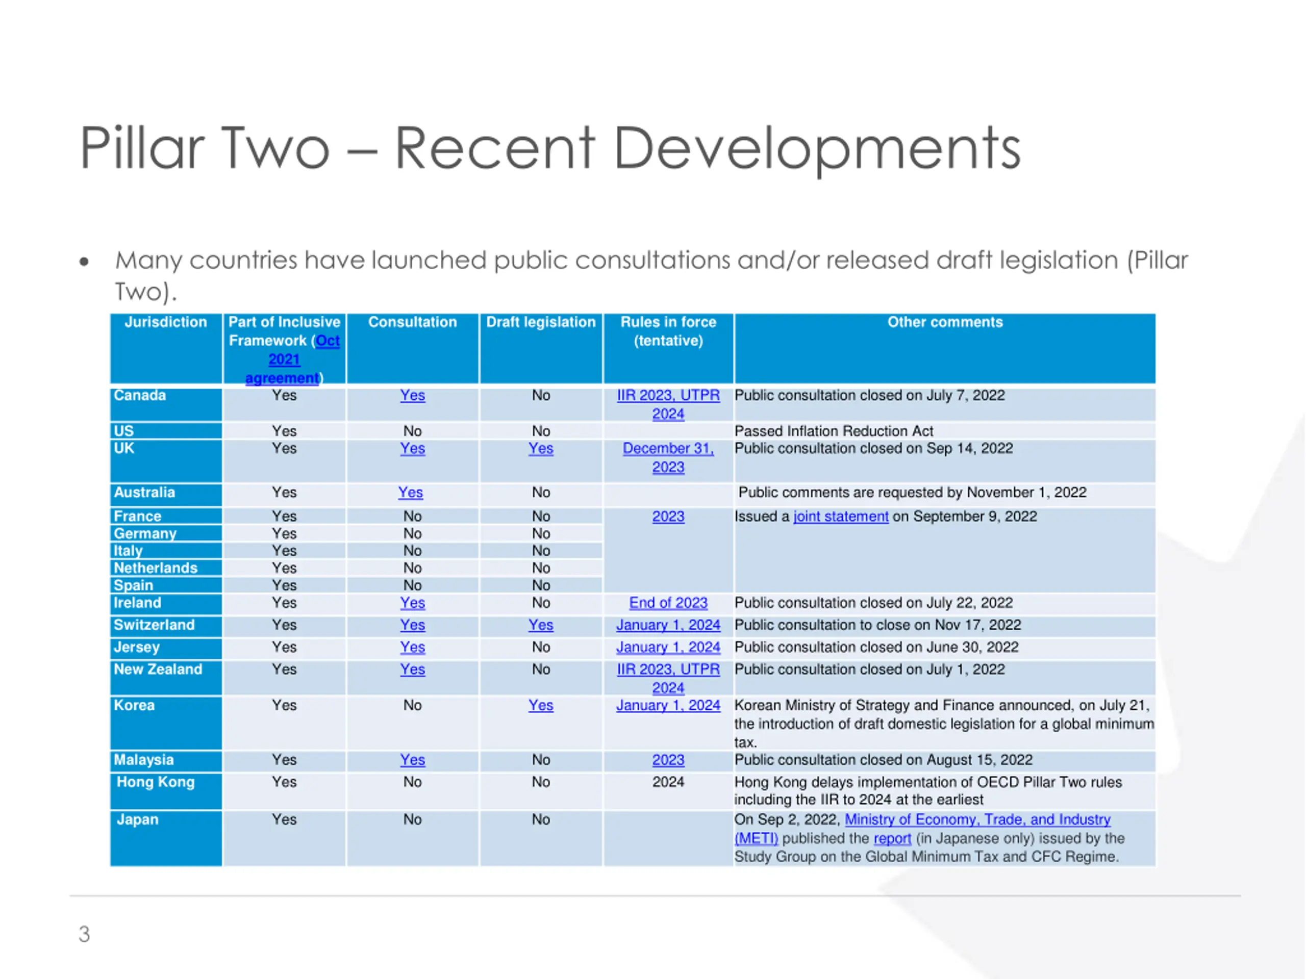Open New Zealand's IIR 2023, UTPR 2024 link
The width and height of the screenshot is (1306, 979).
coord(668,679)
